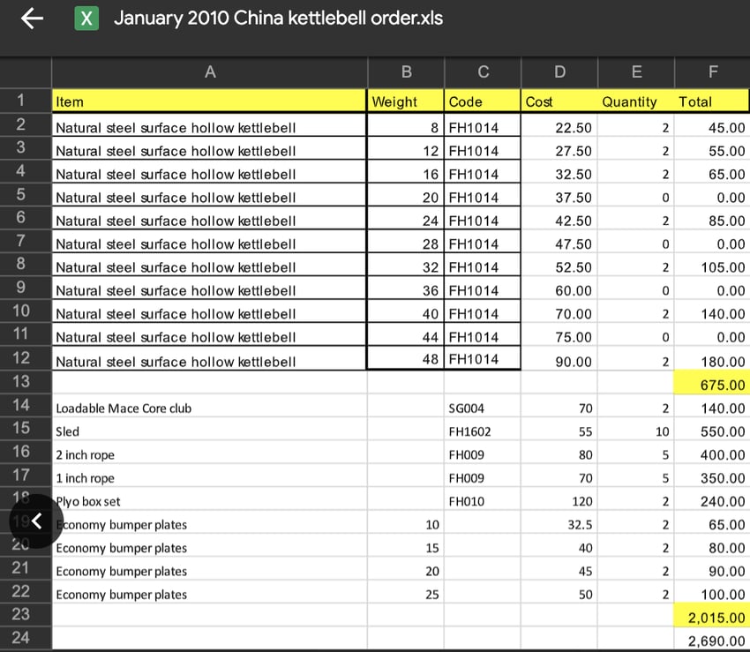
Task: Select the 1 inch rope cell
Action: [209, 476]
